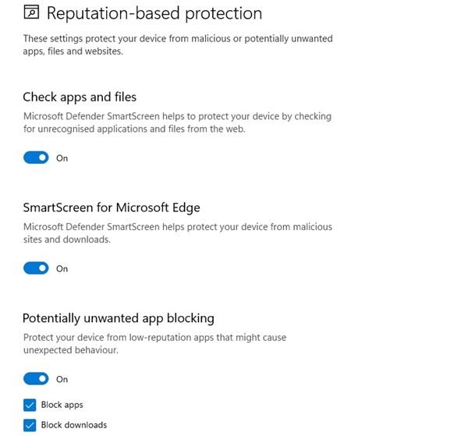Click the 'unexpected behaviour' text line
This screenshot has height=436, width=468.
tap(71, 350)
